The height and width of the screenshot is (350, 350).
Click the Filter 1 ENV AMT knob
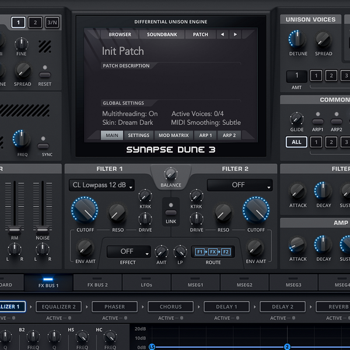(x=85, y=249)
